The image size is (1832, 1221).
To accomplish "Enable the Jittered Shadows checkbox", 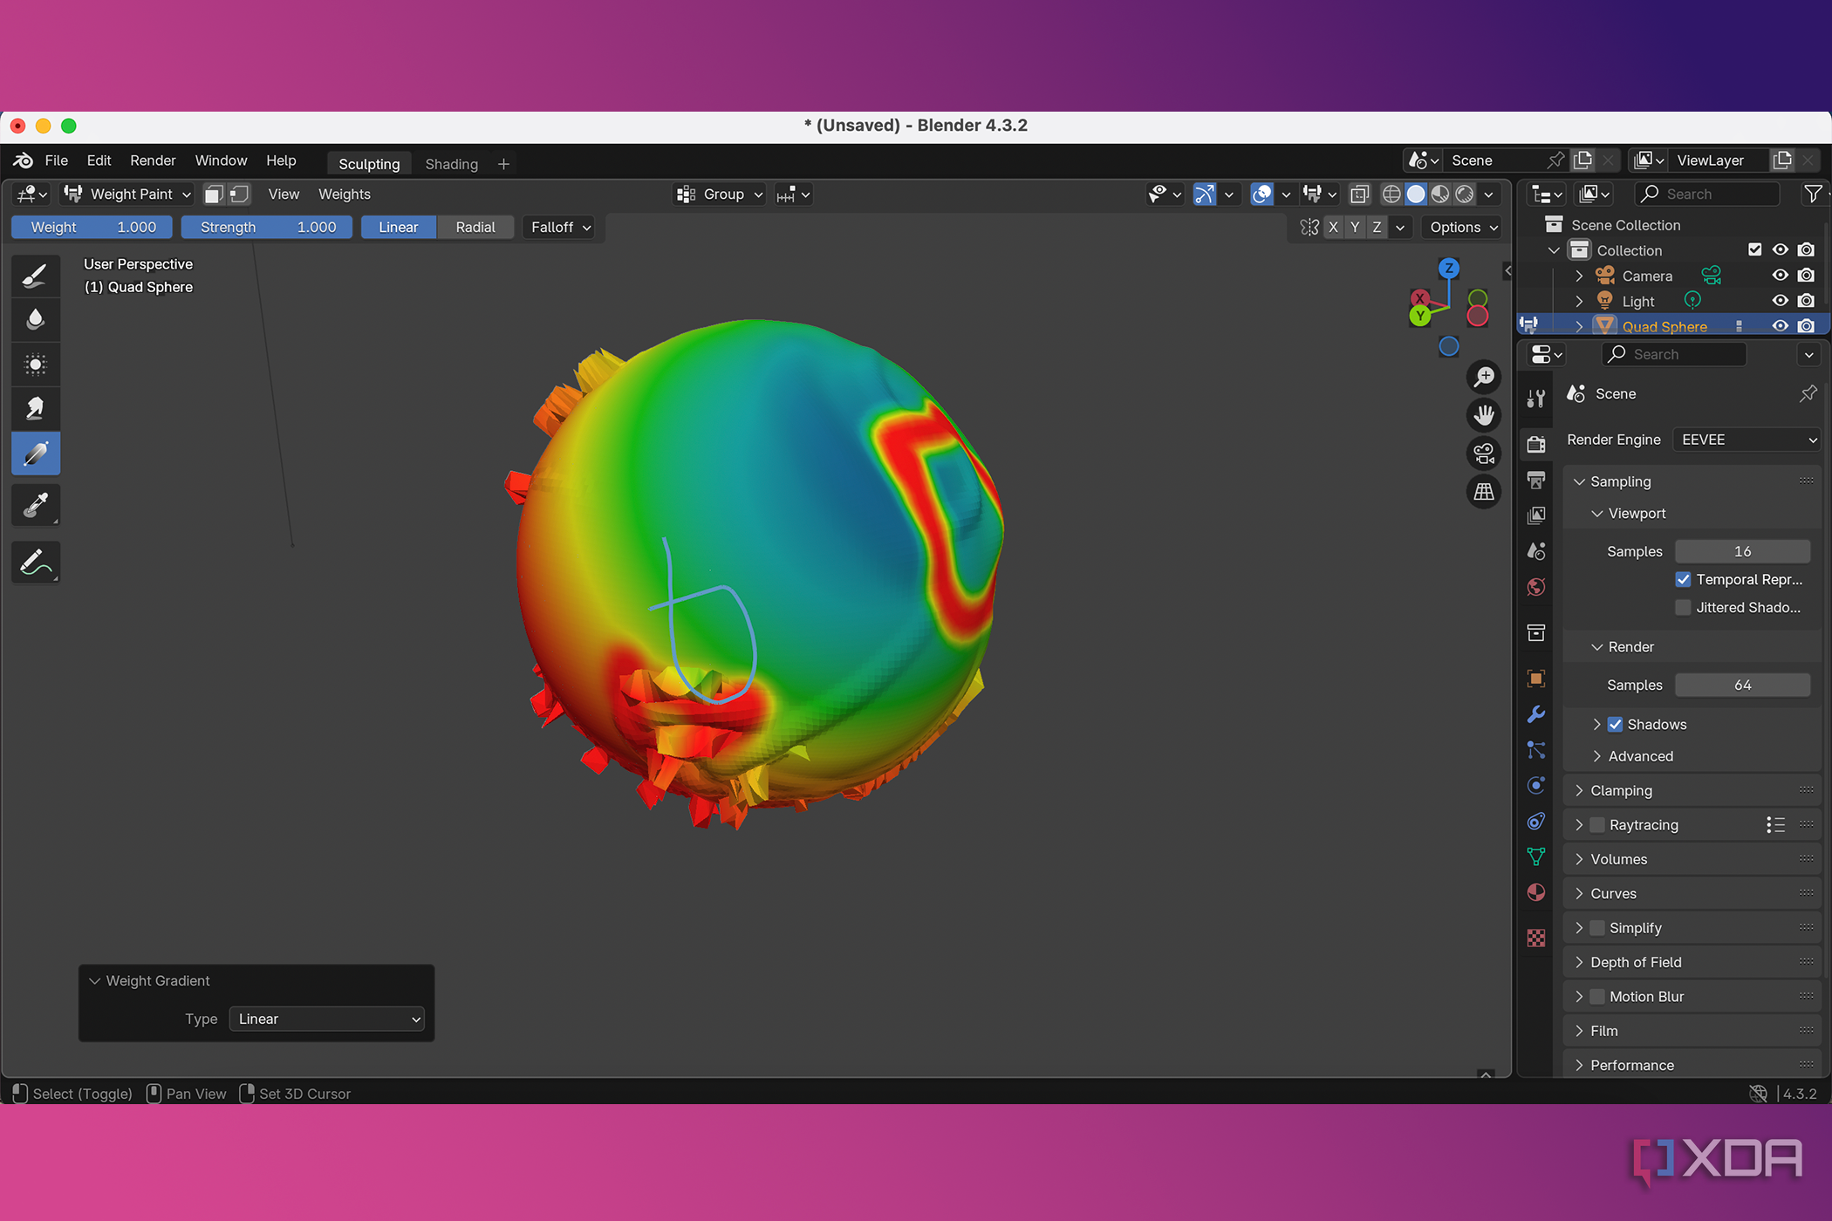I will 1684,608.
